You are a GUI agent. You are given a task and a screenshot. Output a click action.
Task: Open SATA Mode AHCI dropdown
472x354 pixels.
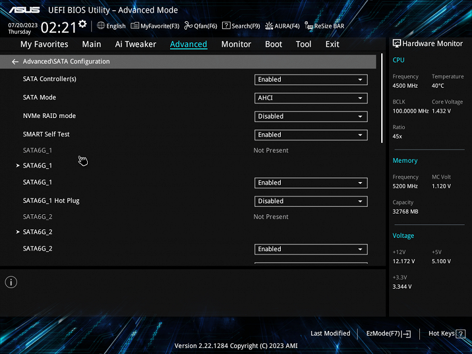coord(311,98)
